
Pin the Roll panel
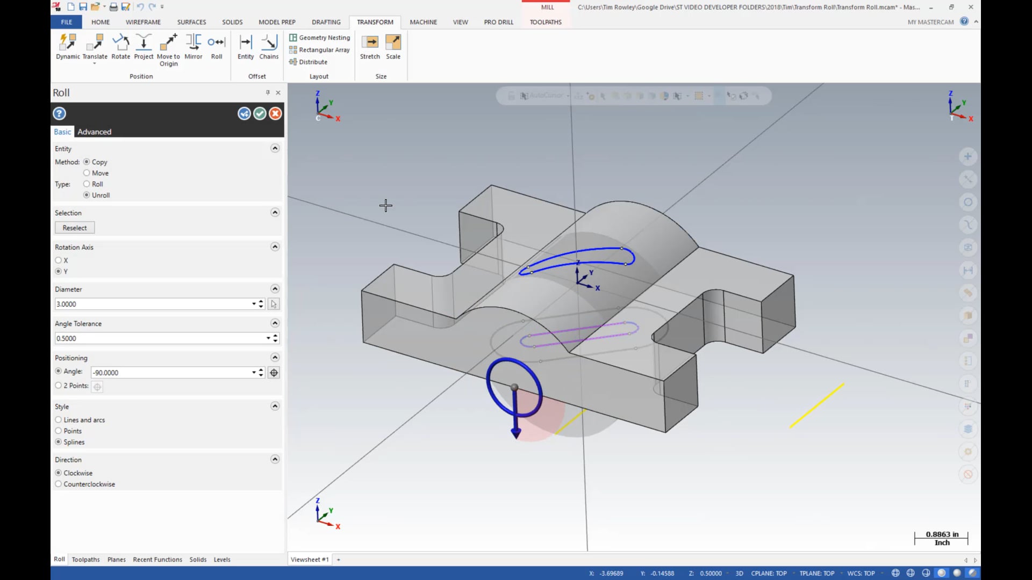268,92
